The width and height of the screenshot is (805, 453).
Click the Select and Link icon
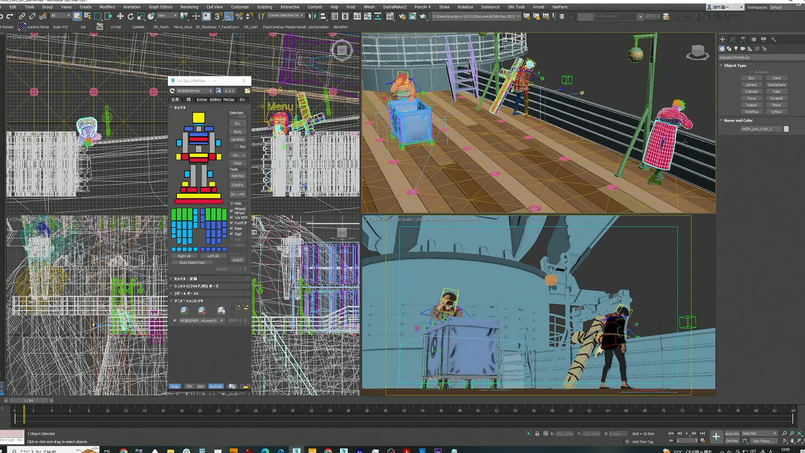(22, 16)
